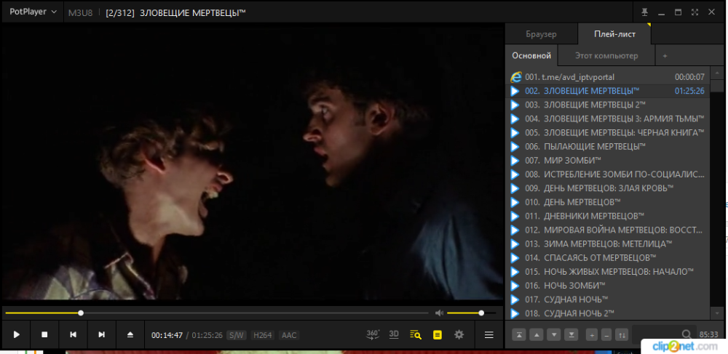Select 005. ЗЛОВЕЩИЕ МЕРТВЕЦЫ: ЧЕРНАЯ КНИГА
The width and height of the screenshot is (728, 354).
pos(607,132)
